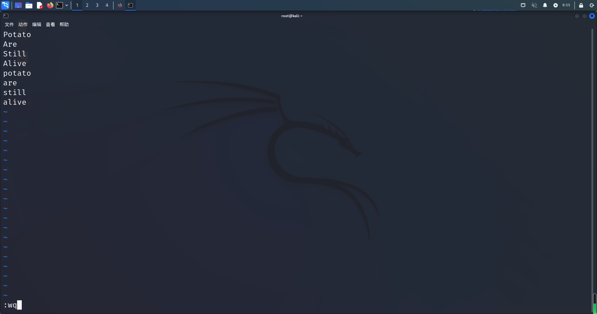597x314 pixels.
Task: Minimize the terminal window
Action: 577,16
